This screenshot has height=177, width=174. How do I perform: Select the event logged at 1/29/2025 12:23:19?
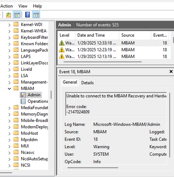click(114, 50)
